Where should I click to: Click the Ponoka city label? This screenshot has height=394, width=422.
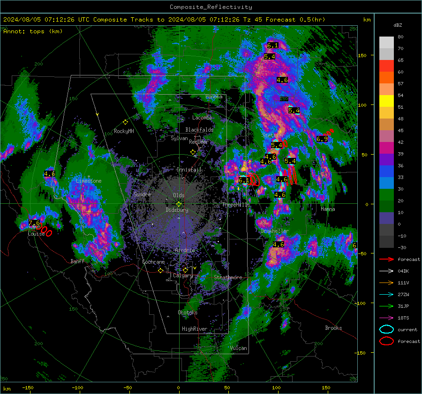click(x=214, y=97)
